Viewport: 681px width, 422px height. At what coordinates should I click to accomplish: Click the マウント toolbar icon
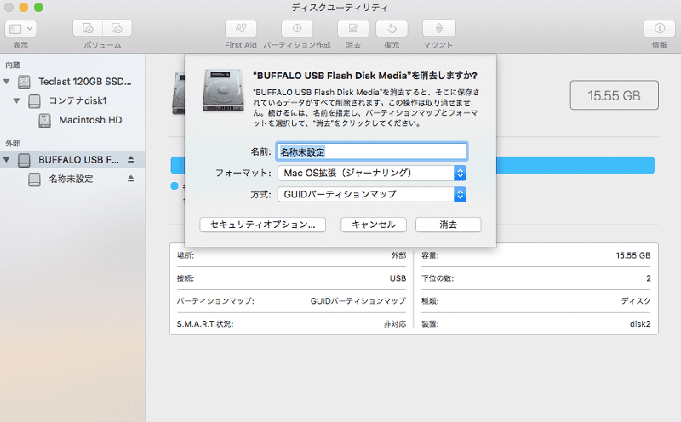[439, 29]
